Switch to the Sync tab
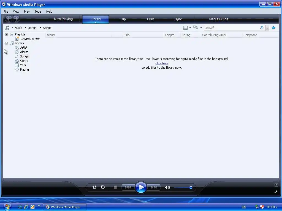 (178, 19)
